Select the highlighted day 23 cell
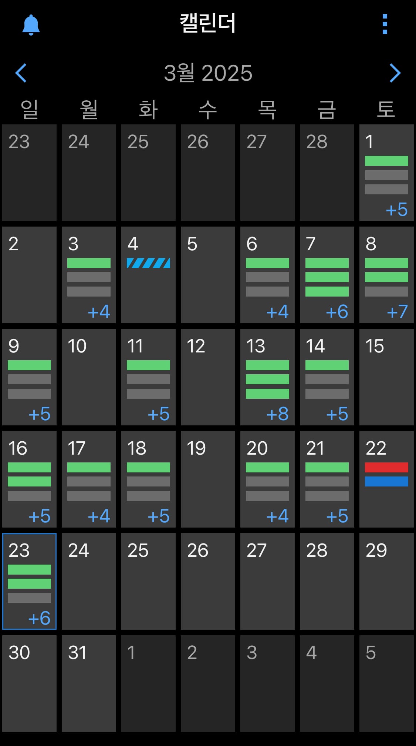The height and width of the screenshot is (746, 416). tap(29, 581)
